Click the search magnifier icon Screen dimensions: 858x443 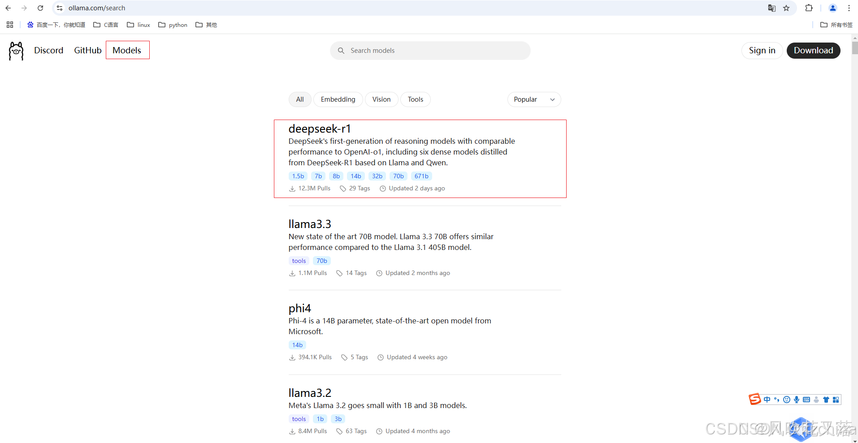(341, 51)
